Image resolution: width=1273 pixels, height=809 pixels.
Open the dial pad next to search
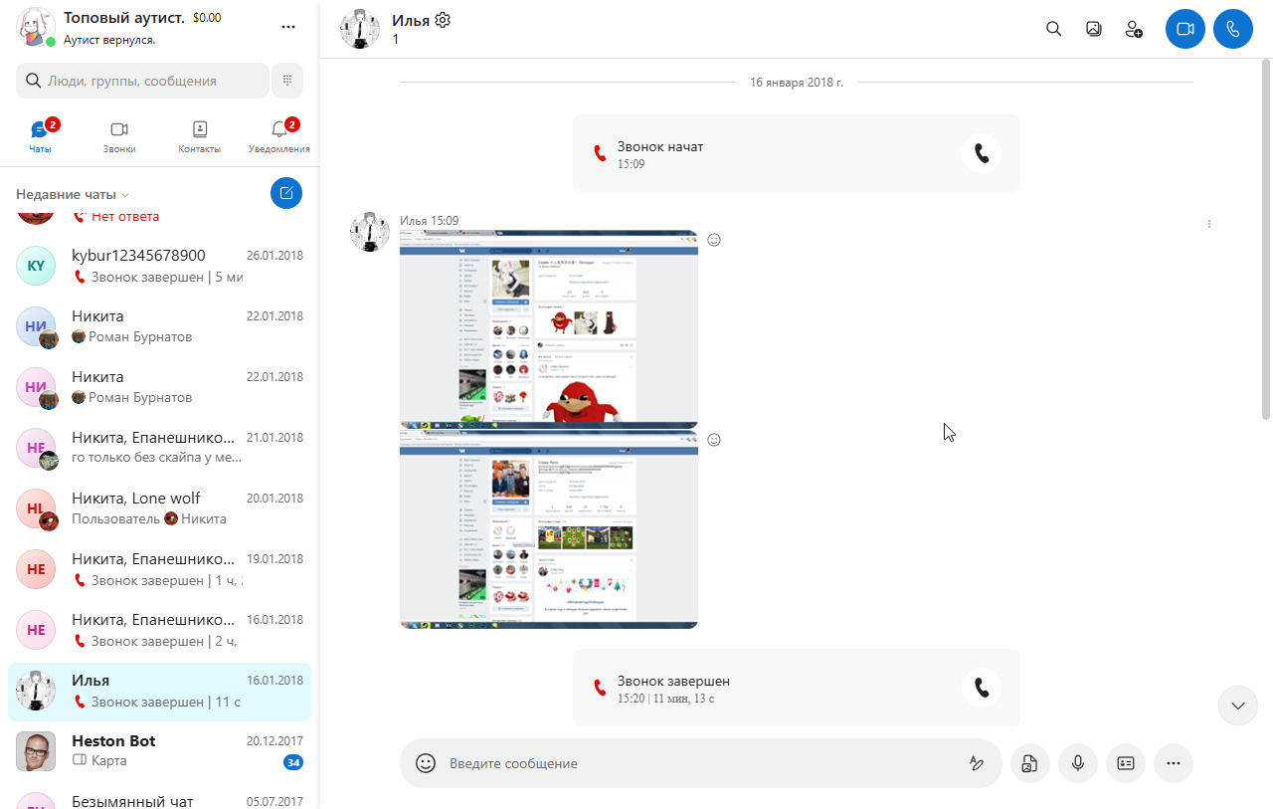coord(286,81)
